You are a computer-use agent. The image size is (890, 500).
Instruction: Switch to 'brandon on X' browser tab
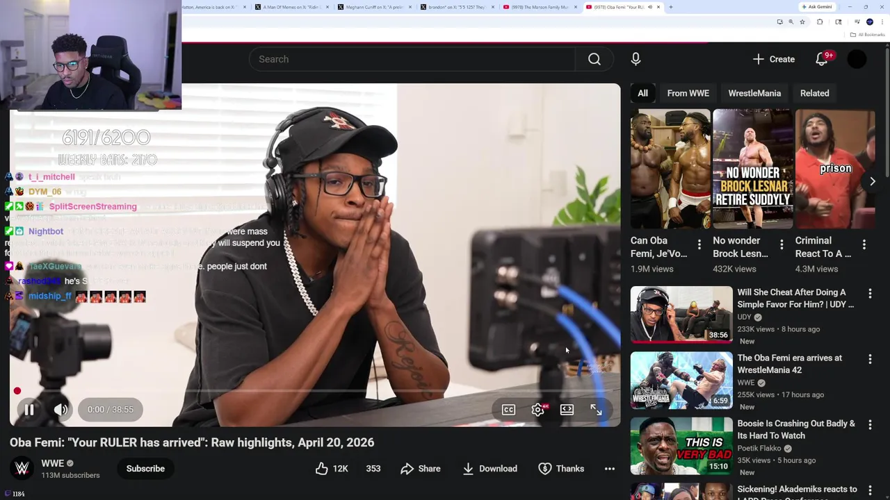pos(458,7)
